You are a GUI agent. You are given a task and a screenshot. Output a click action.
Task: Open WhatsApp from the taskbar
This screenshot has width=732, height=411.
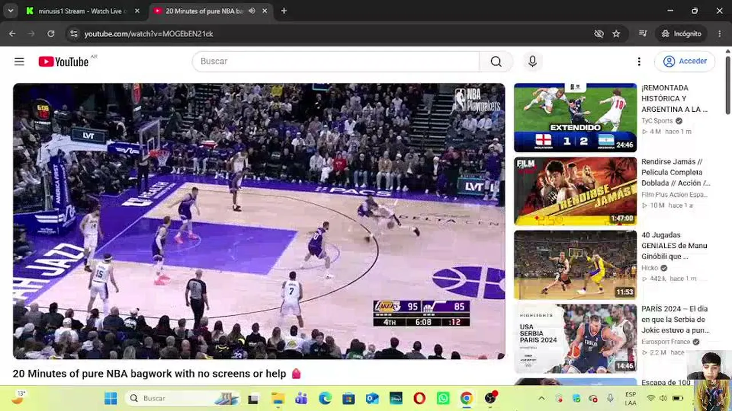coord(443,398)
